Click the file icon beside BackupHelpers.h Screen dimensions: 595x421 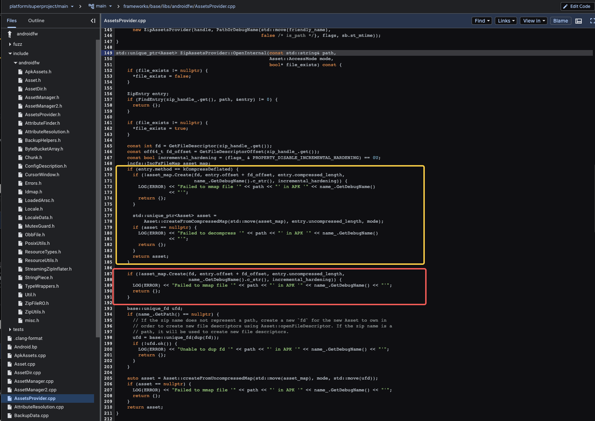coord(20,140)
